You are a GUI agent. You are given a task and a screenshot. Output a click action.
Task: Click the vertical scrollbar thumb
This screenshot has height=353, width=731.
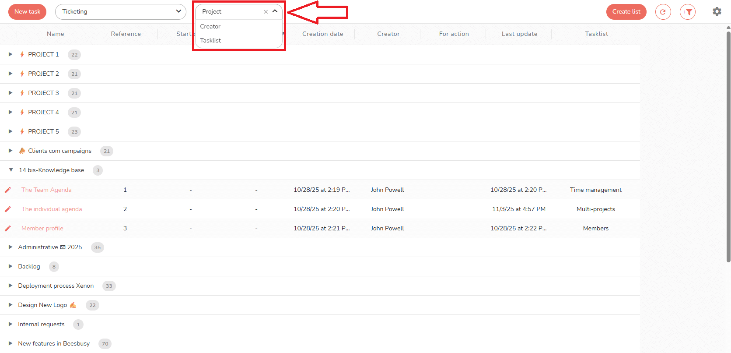728,147
